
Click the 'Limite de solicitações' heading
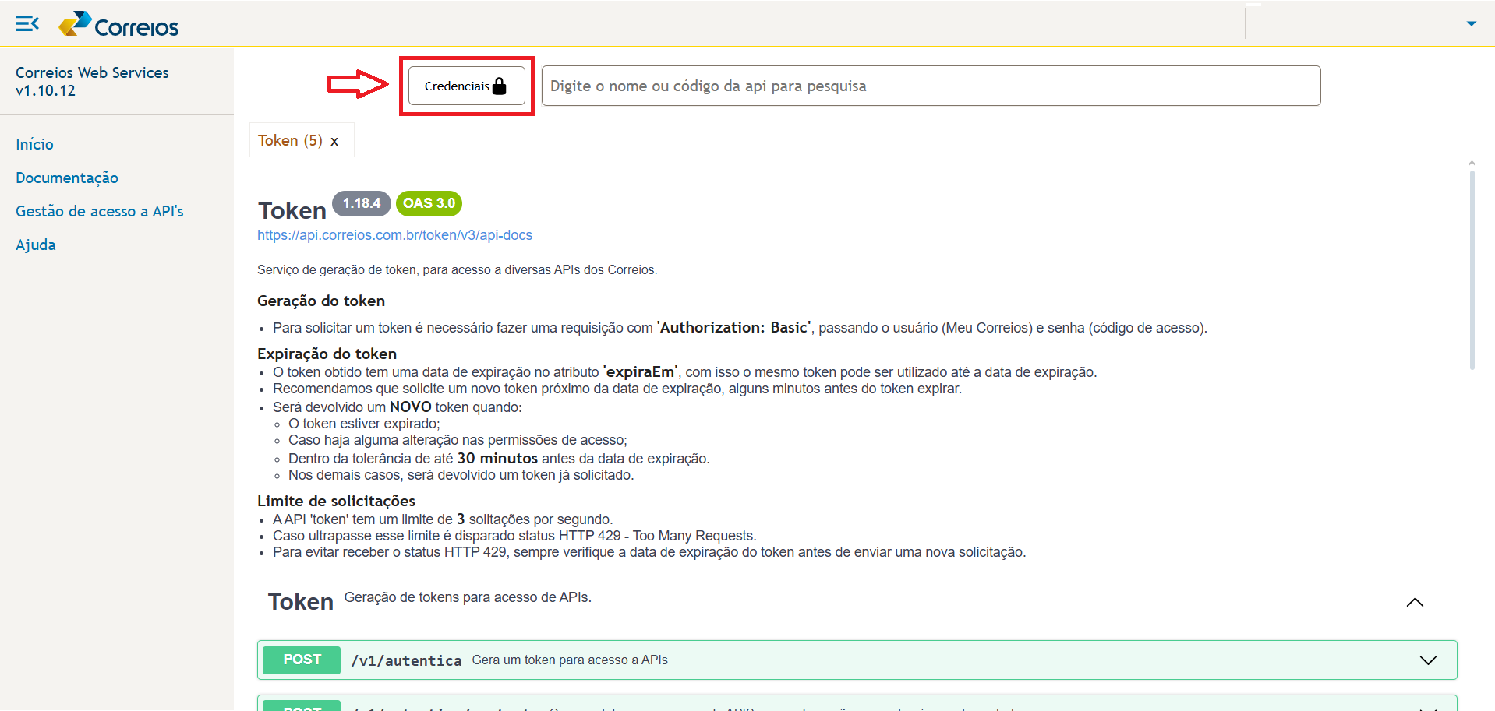coord(336,501)
